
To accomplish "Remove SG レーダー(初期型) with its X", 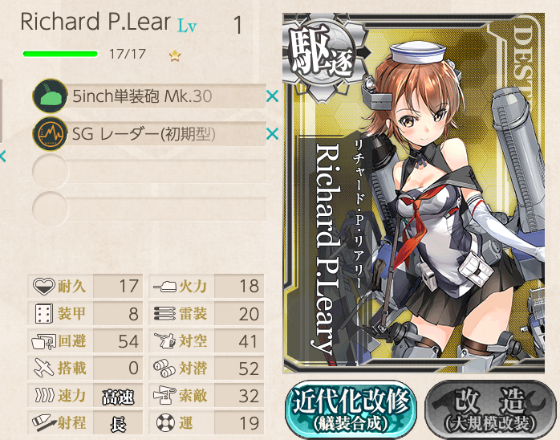I will [273, 133].
